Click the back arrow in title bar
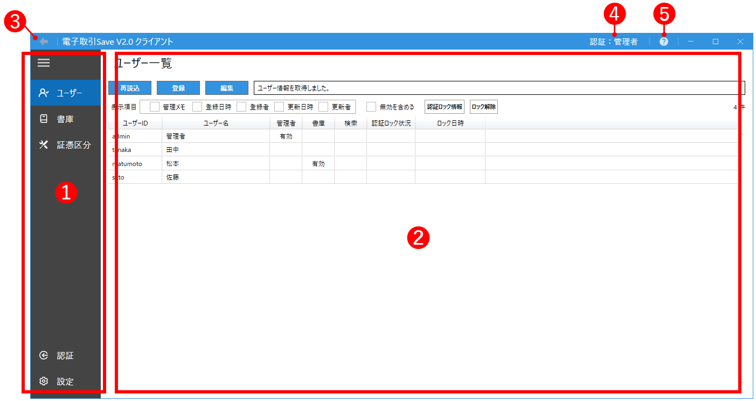The image size is (756, 401). point(44,42)
